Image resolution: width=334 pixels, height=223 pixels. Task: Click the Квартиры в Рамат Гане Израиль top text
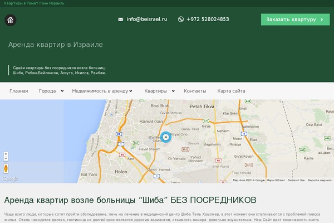pos(34,3)
